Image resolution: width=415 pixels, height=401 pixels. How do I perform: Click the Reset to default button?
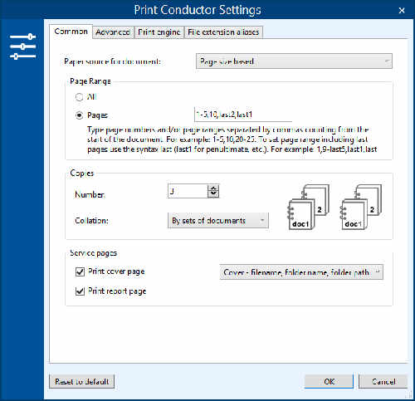(81, 382)
